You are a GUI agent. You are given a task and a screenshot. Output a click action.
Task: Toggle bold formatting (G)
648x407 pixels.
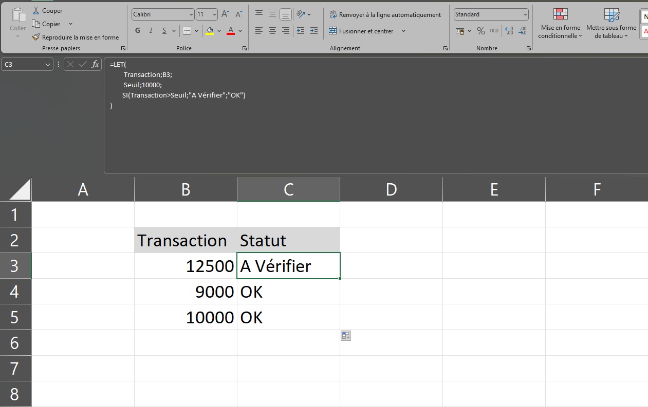138,31
